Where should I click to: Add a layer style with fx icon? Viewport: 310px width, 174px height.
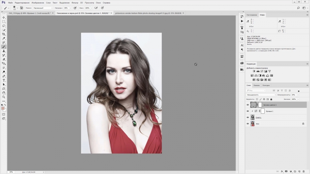coord(281,171)
